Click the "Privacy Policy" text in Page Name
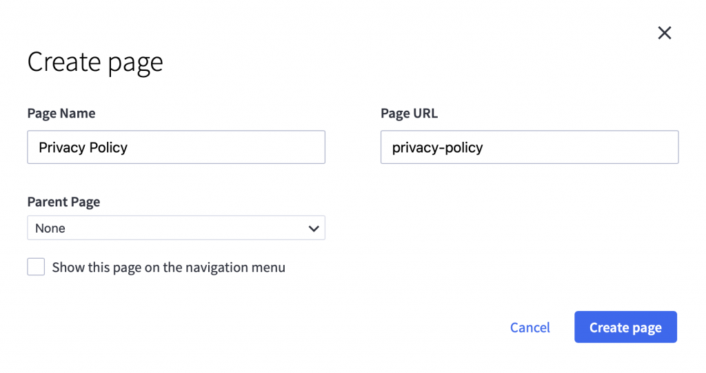The width and height of the screenshot is (706, 373). coord(83,148)
